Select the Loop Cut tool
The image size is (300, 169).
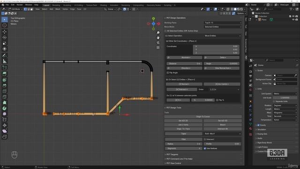coord(4,91)
